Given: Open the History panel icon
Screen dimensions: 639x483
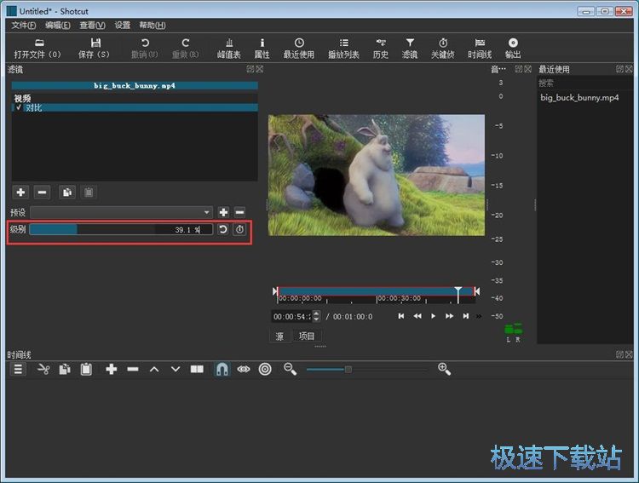Looking at the screenshot, I should [x=381, y=48].
